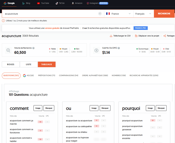Image resolution: width=175 pixels, height=143 pixels.
Task: Hide the 'comment' table with Masquer
Action: click(49, 108)
